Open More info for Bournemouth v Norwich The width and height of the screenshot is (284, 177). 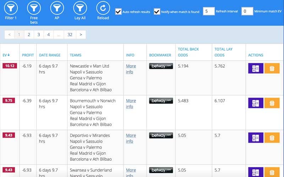coord(131,104)
